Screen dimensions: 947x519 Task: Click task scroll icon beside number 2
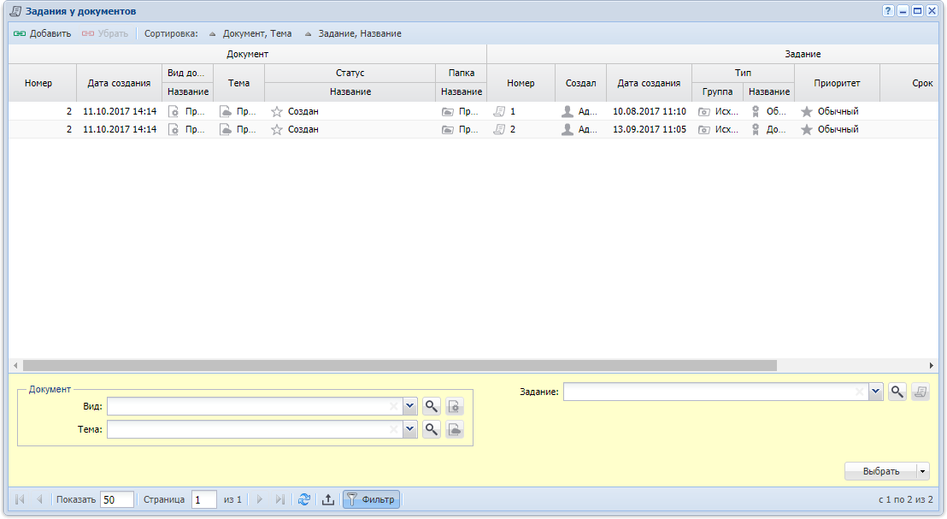[499, 129]
